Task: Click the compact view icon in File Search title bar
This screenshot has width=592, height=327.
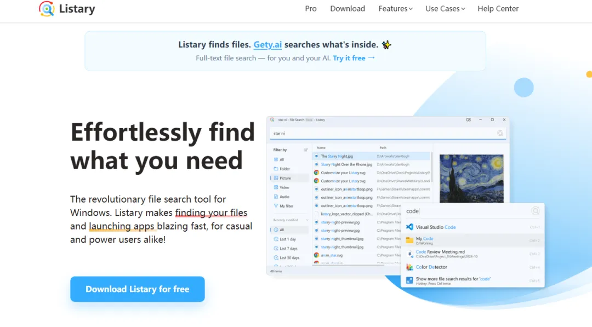Action: click(469, 120)
